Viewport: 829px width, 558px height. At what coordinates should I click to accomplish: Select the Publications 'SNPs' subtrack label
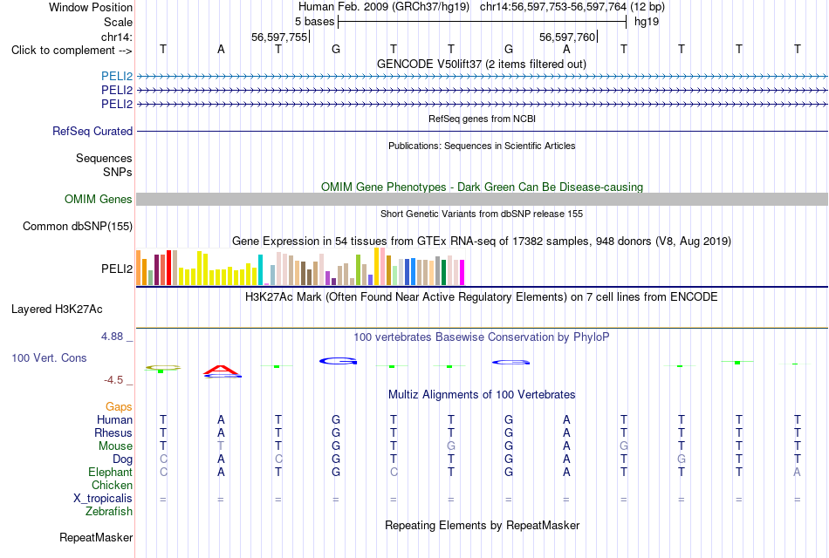pos(118,173)
